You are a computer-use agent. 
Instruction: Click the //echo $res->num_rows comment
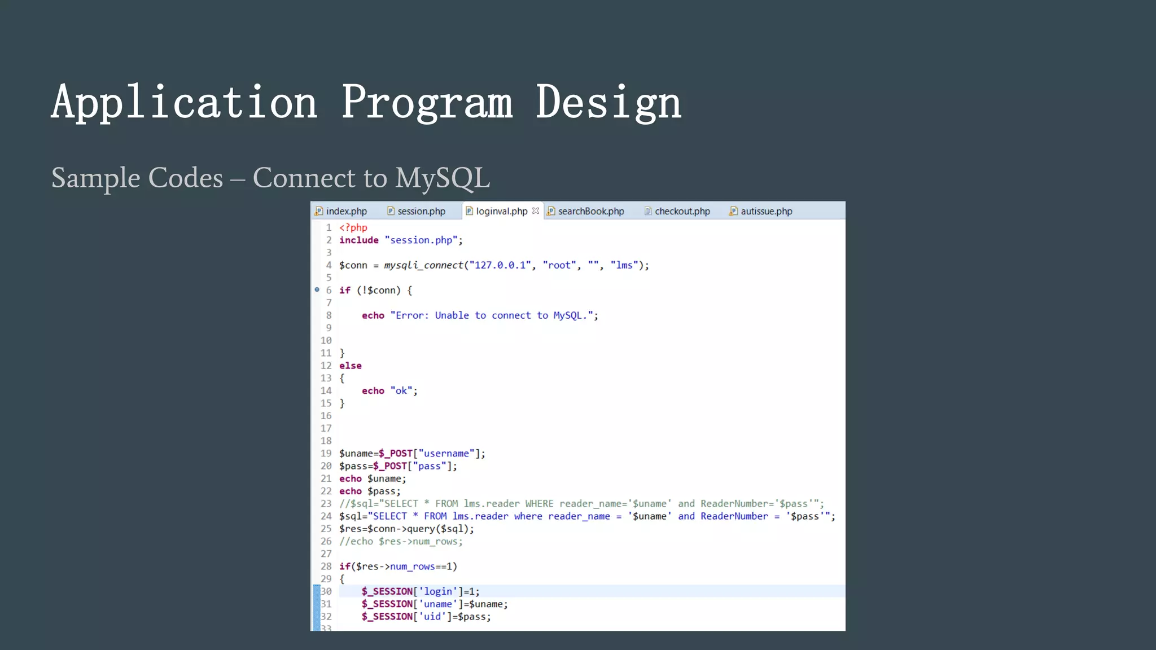point(401,542)
